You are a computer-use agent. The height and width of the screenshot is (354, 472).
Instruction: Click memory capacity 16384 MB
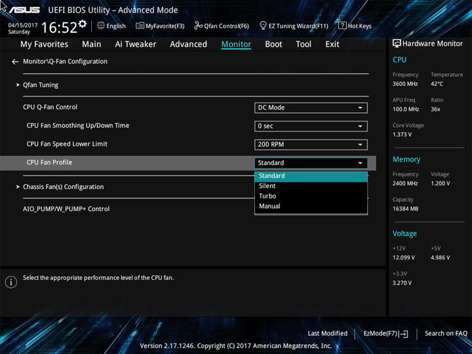(x=406, y=209)
